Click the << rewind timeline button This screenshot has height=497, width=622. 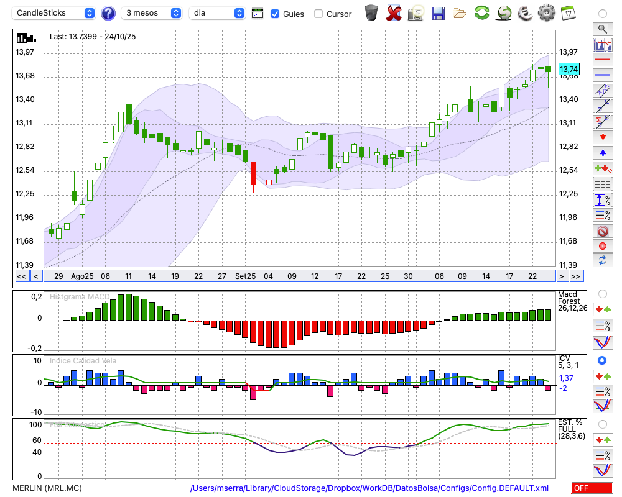coord(21,276)
